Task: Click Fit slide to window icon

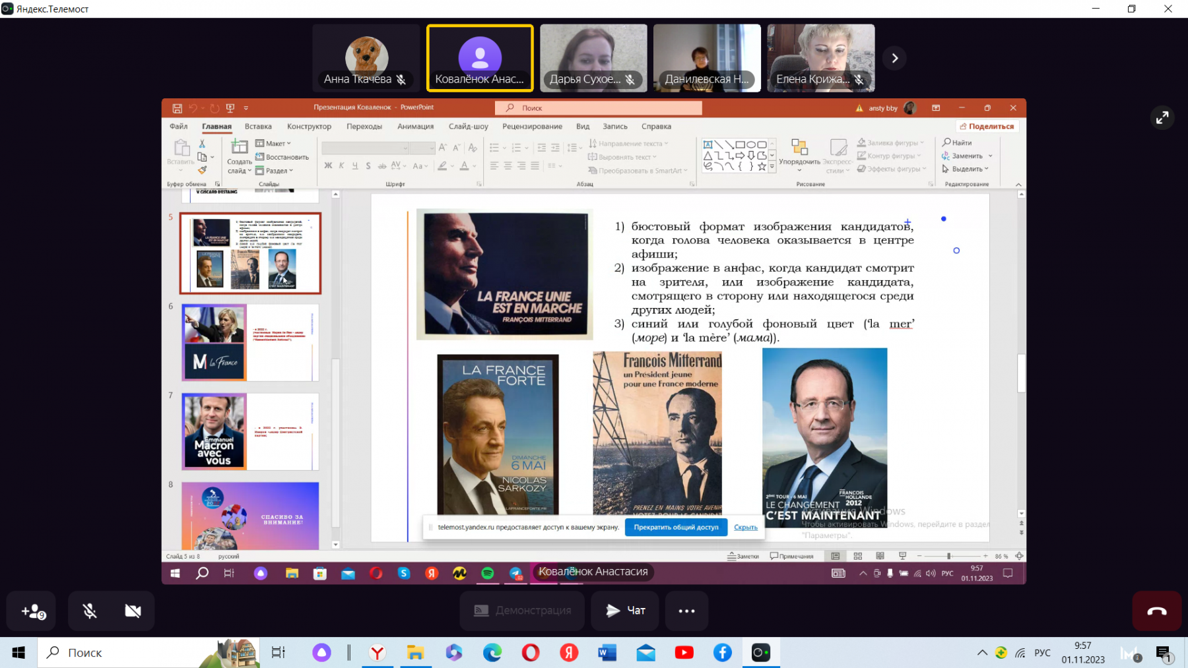Action: click(x=1019, y=557)
